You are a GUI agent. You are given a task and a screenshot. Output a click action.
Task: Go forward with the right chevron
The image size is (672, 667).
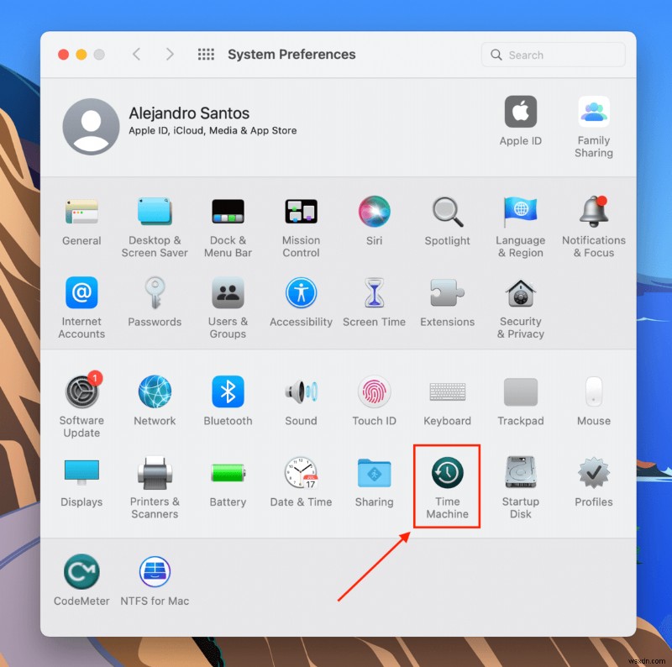coord(170,54)
